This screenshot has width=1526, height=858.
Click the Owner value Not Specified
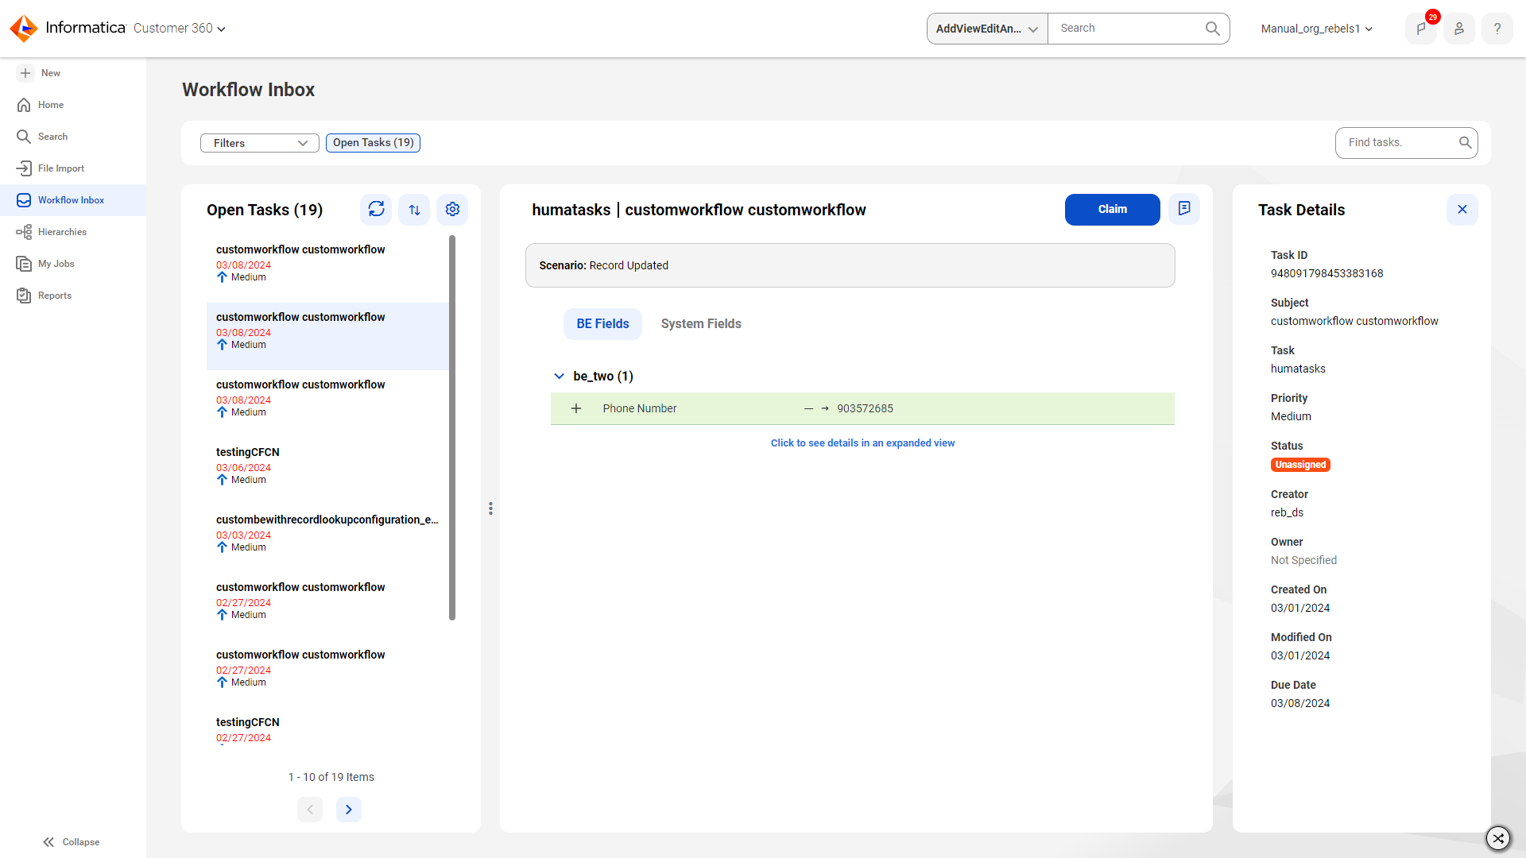point(1303,560)
